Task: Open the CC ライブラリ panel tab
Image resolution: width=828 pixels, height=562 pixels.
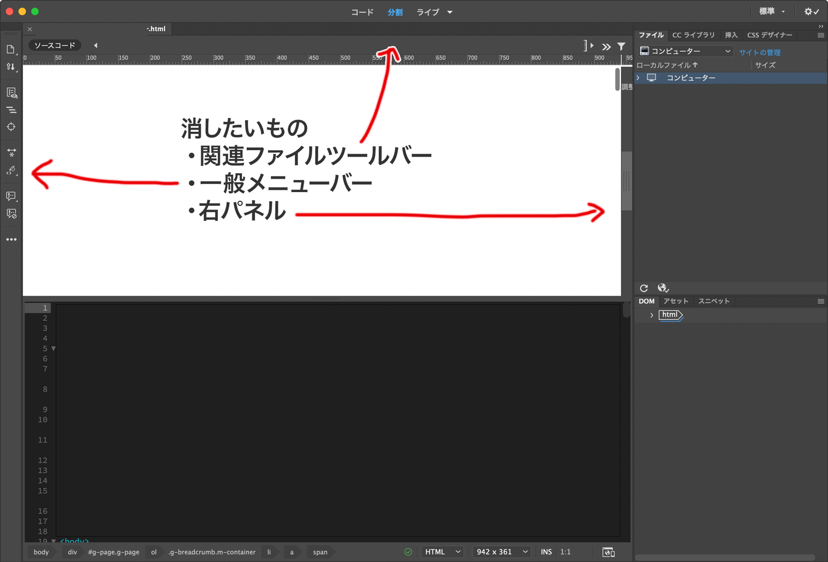Action: tap(693, 35)
